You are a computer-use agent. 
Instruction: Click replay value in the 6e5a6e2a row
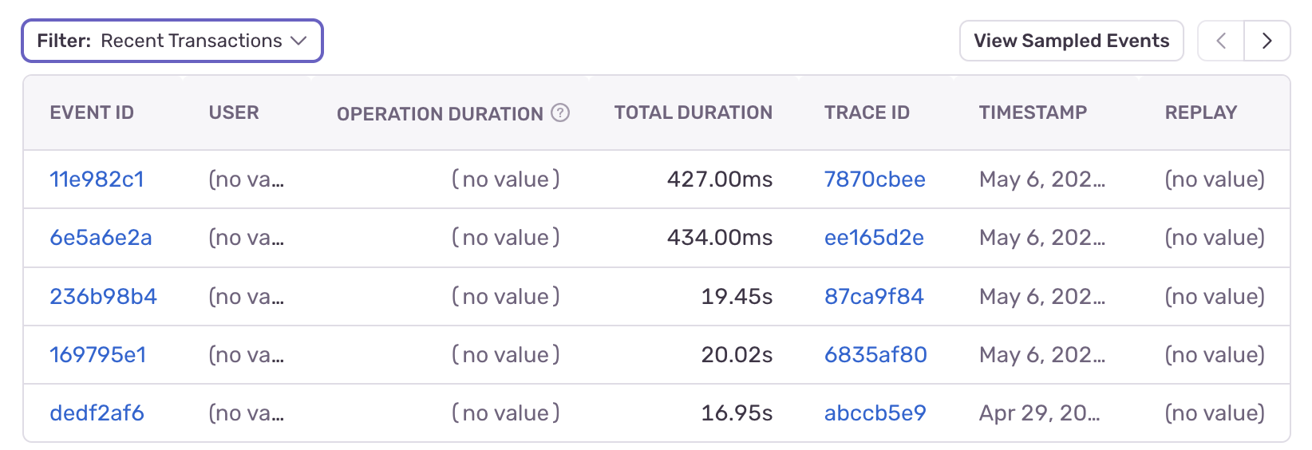1215,238
